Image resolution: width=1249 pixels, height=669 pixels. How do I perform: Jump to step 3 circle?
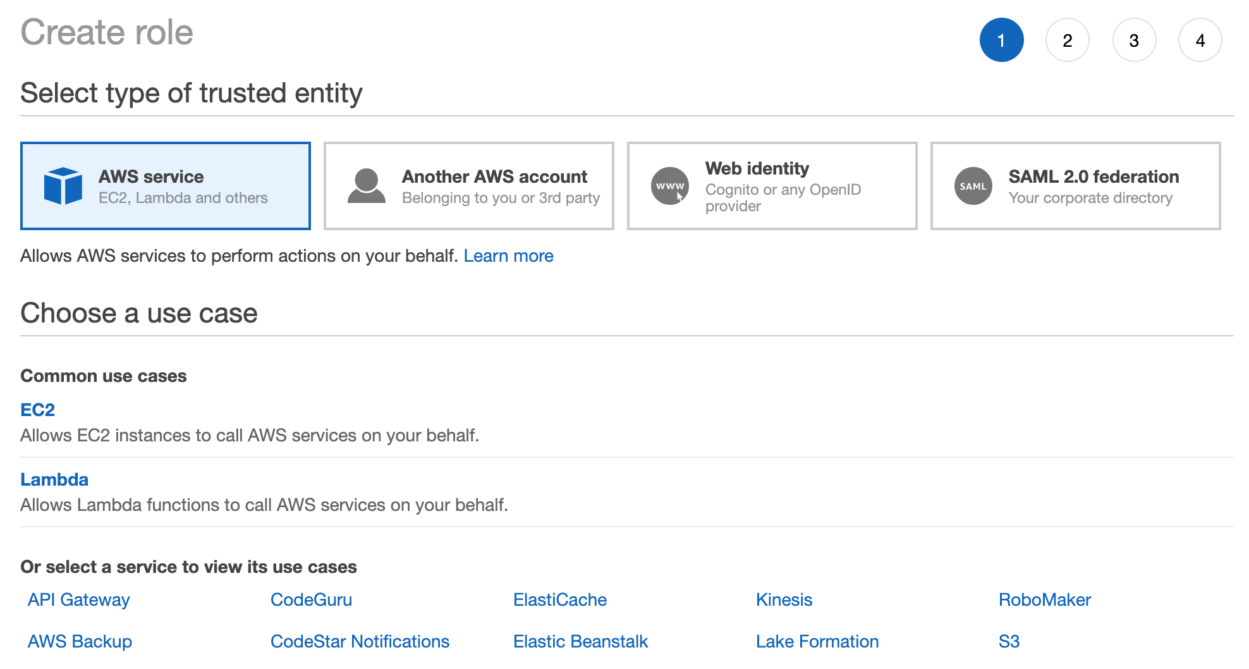[1135, 40]
